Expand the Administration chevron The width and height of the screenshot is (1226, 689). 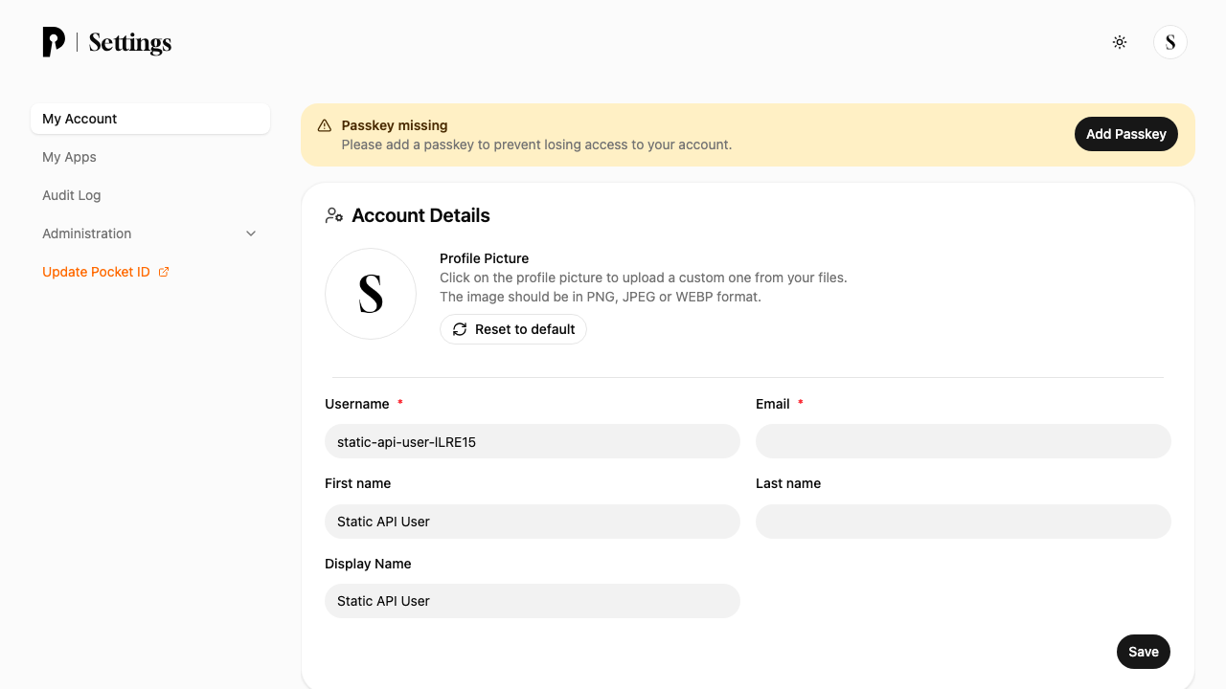(x=251, y=233)
